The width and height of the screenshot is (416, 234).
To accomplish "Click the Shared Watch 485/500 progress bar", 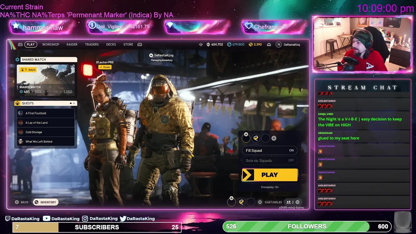I will coord(46,92).
